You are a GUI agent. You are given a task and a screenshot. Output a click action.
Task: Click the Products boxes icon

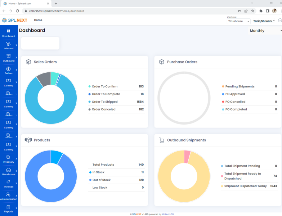(x=28, y=140)
